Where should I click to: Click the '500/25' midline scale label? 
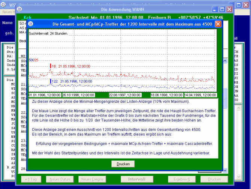[33, 60]
